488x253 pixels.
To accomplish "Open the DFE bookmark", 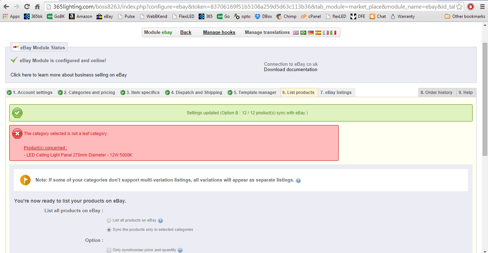I will (x=358, y=16).
